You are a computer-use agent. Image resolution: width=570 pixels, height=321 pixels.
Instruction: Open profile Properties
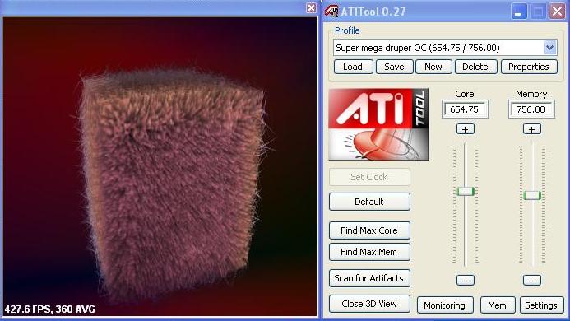[x=529, y=67]
